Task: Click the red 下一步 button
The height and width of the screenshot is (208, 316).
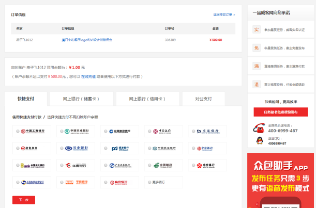Action: [23, 200]
